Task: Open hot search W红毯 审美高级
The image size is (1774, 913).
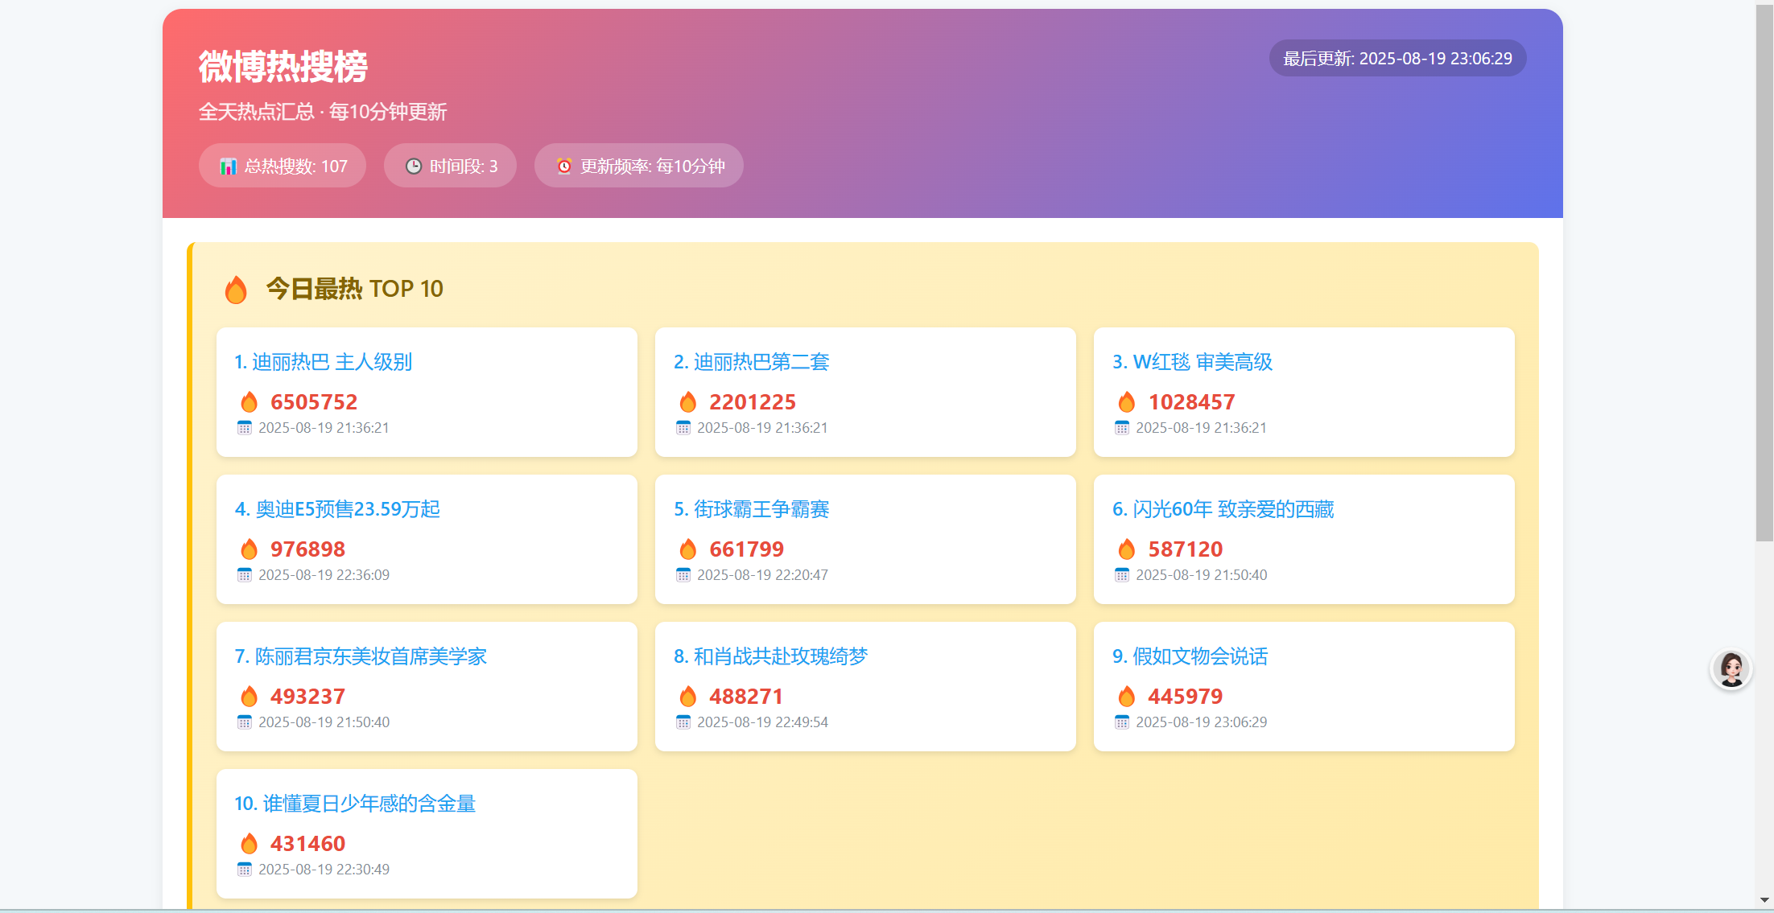Action: (x=1193, y=362)
